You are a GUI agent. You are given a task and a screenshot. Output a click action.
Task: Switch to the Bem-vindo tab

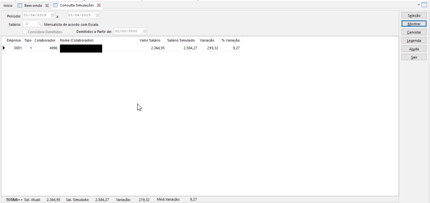pyautogui.click(x=33, y=6)
